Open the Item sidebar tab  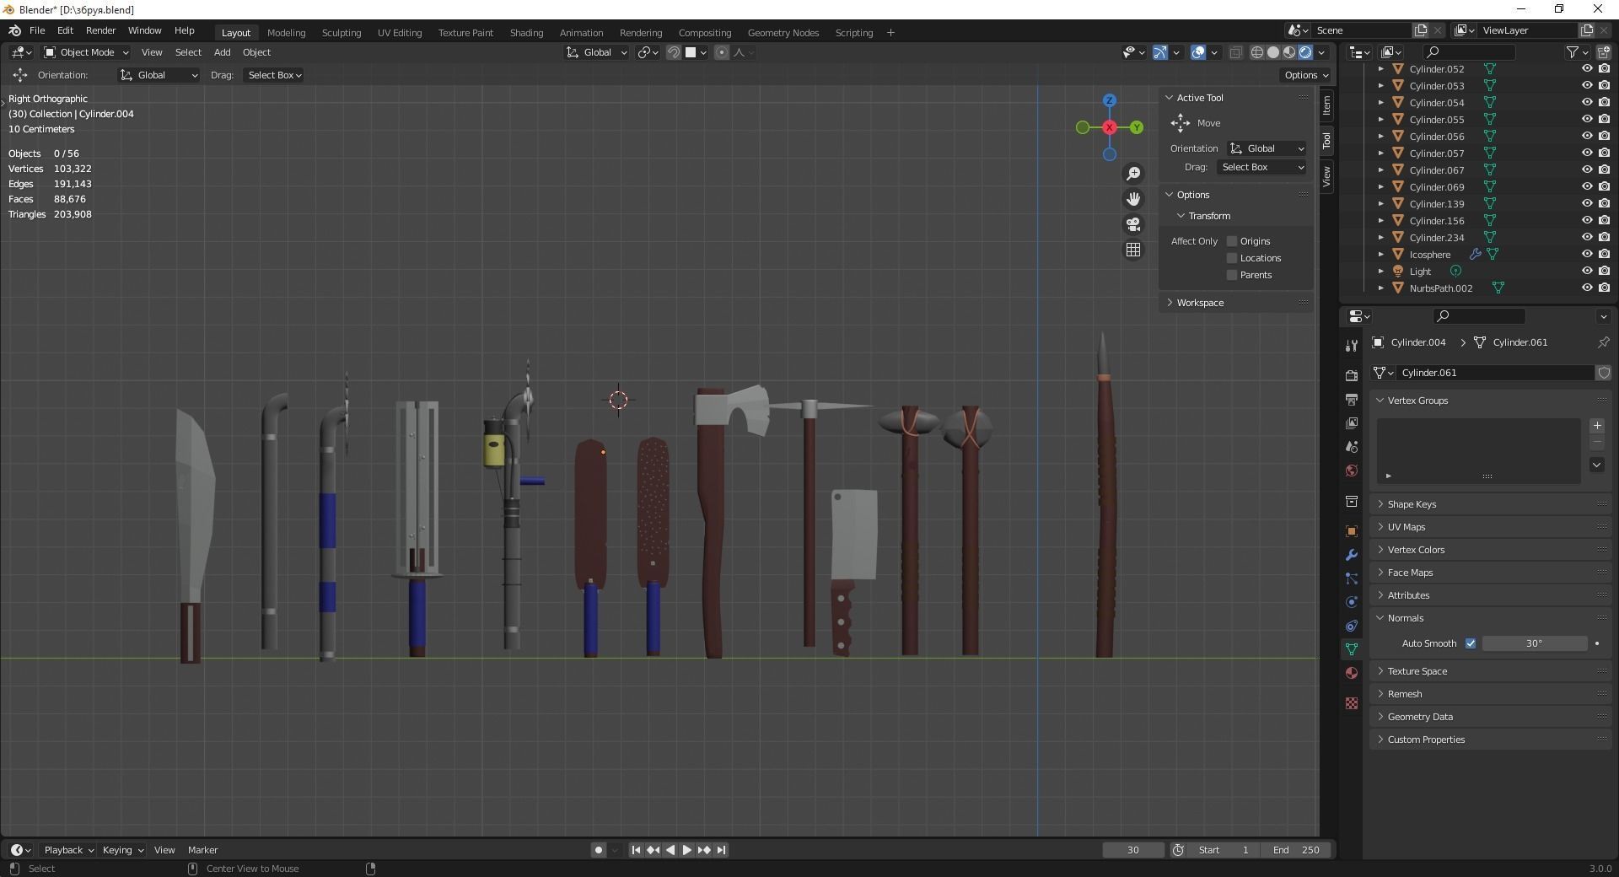click(x=1326, y=105)
